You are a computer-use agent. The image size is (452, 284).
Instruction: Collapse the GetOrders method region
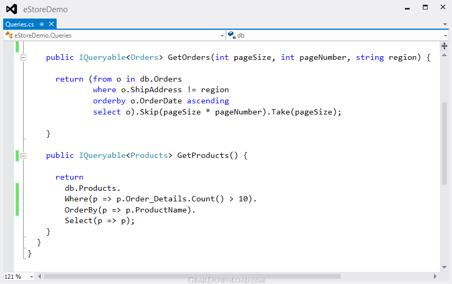pos(23,57)
